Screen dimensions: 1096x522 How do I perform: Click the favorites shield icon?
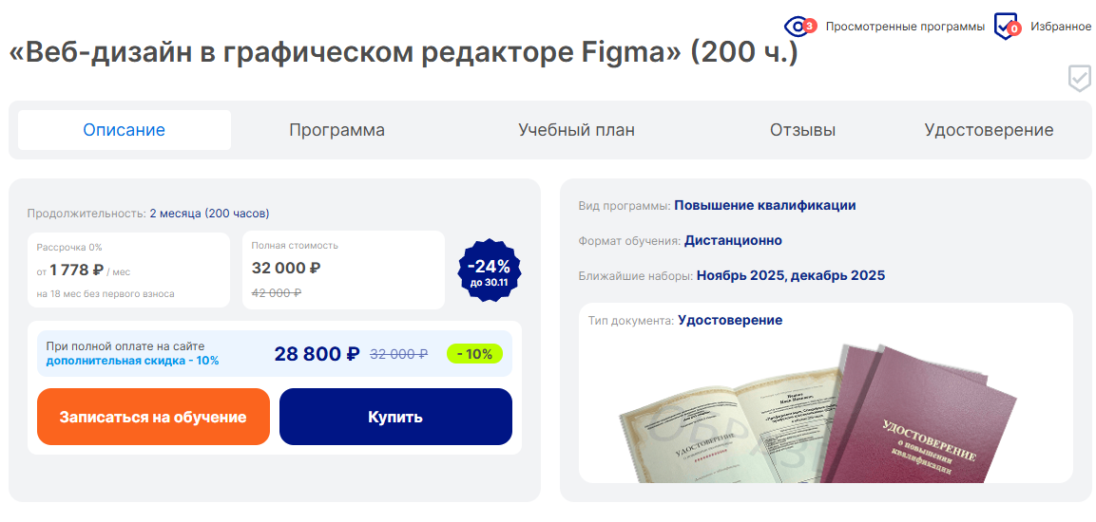pyautogui.click(x=1006, y=27)
